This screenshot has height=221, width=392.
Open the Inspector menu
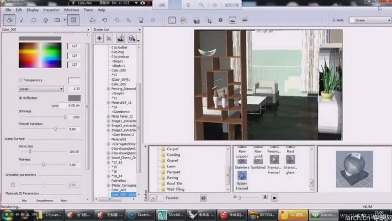pos(51,10)
